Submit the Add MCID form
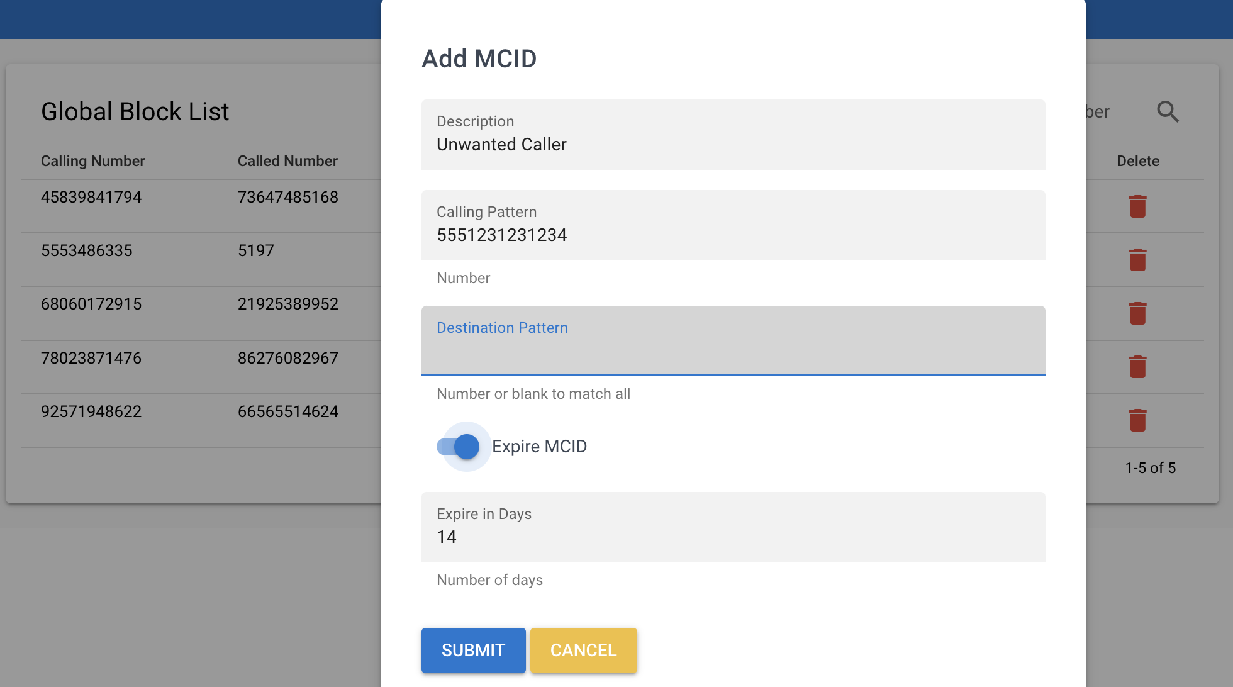1233x687 pixels. 473,651
